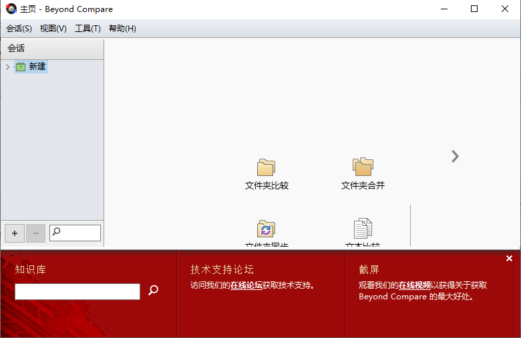The width and height of the screenshot is (521, 338).
Task: Close the red tips panel
Action: pyautogui.click(x=509, y=259)
